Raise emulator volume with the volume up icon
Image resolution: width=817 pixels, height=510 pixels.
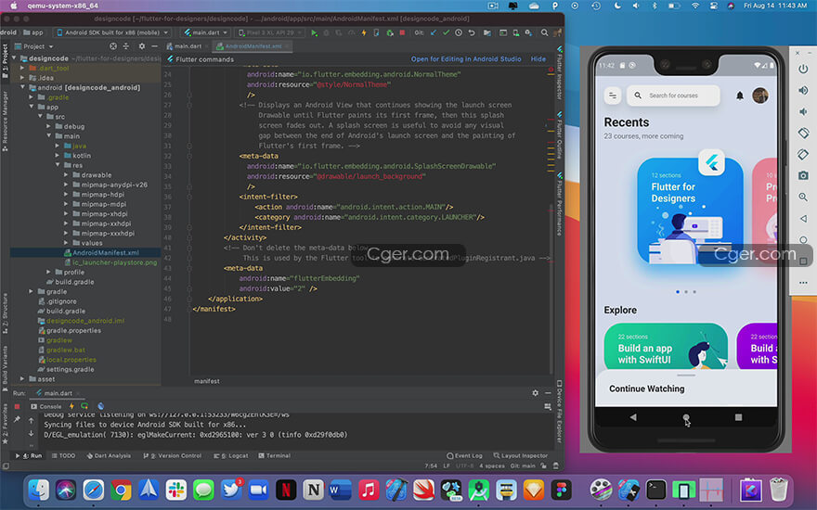pyautogui.click(x=803, y=91)
